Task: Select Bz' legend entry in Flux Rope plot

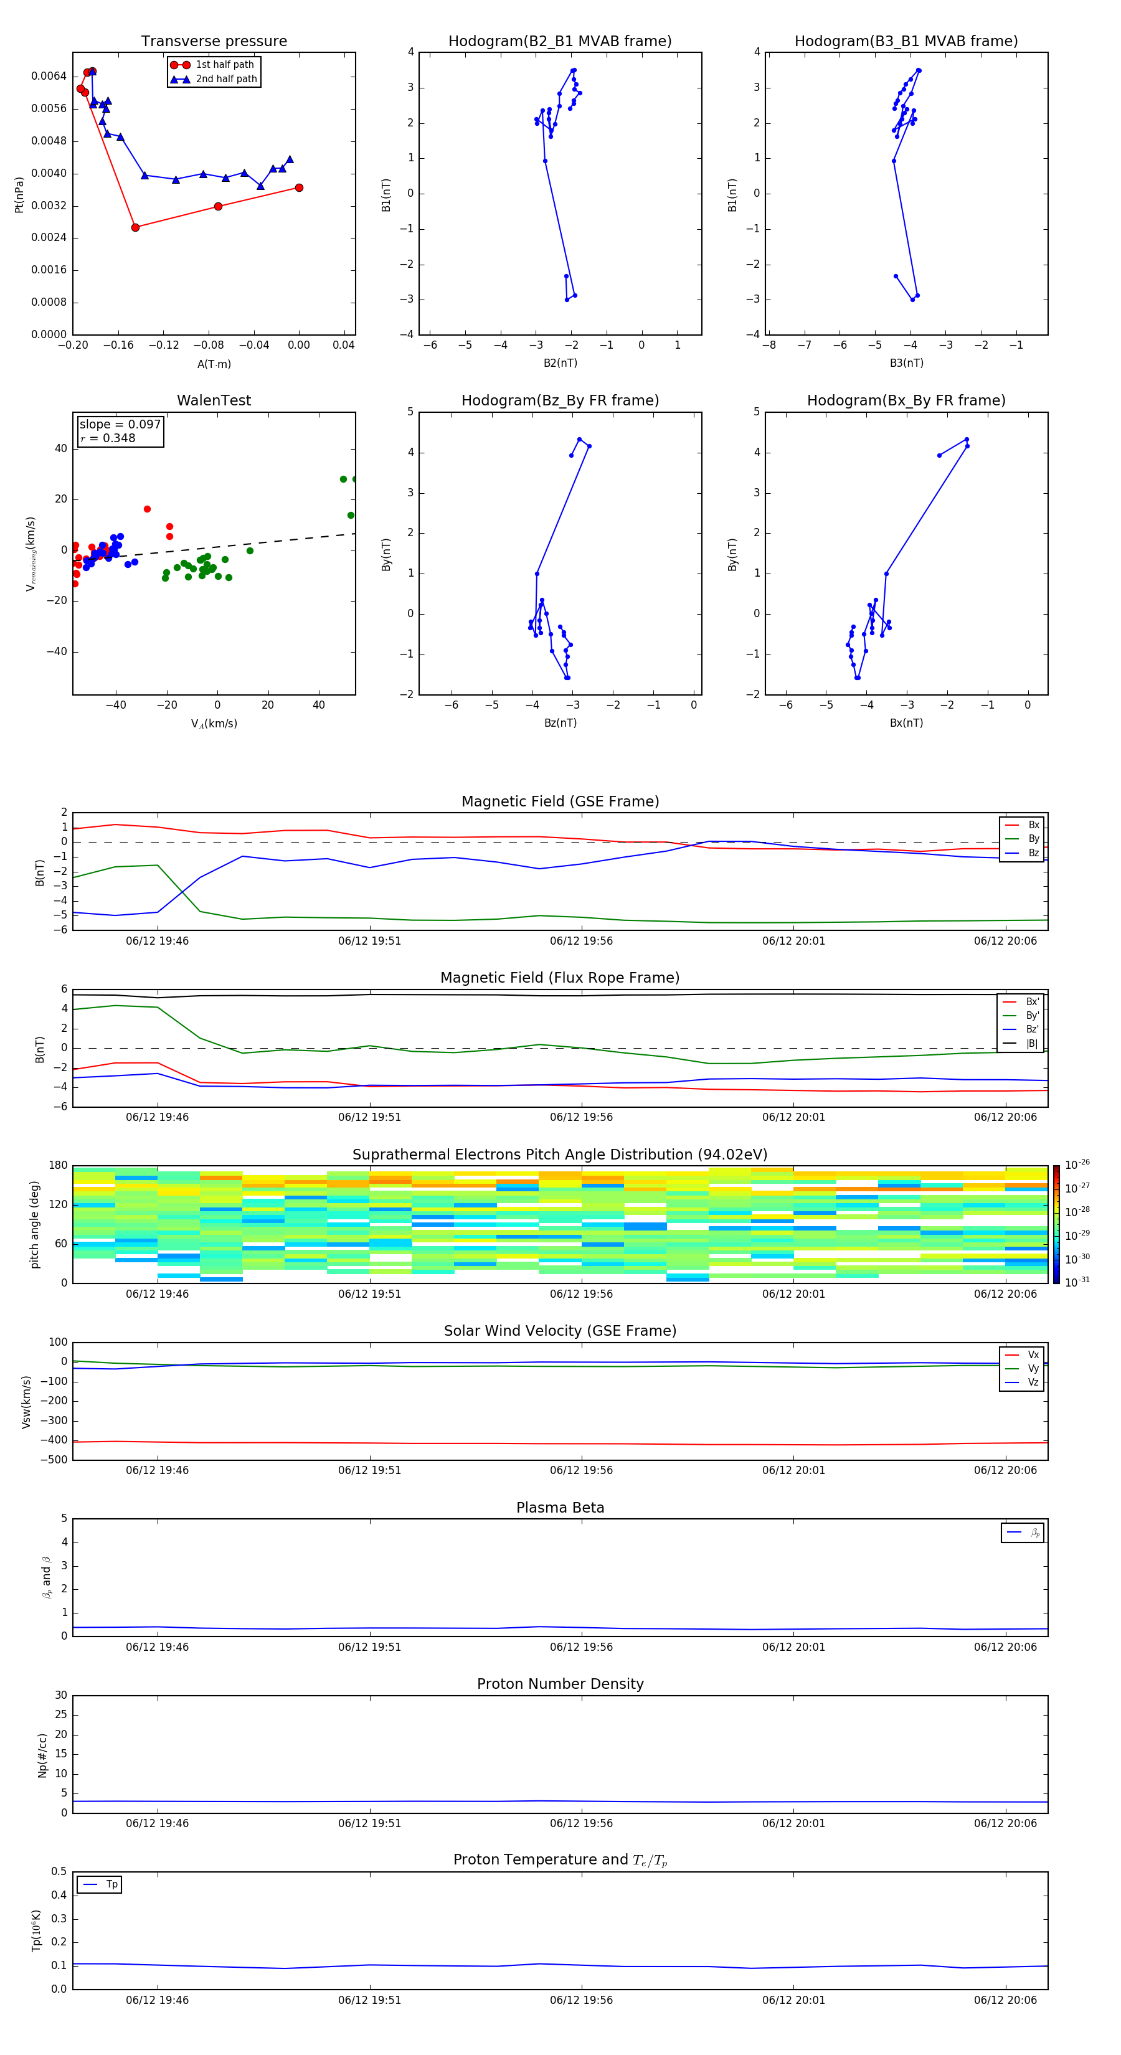Action: tap(1021, 1029)
